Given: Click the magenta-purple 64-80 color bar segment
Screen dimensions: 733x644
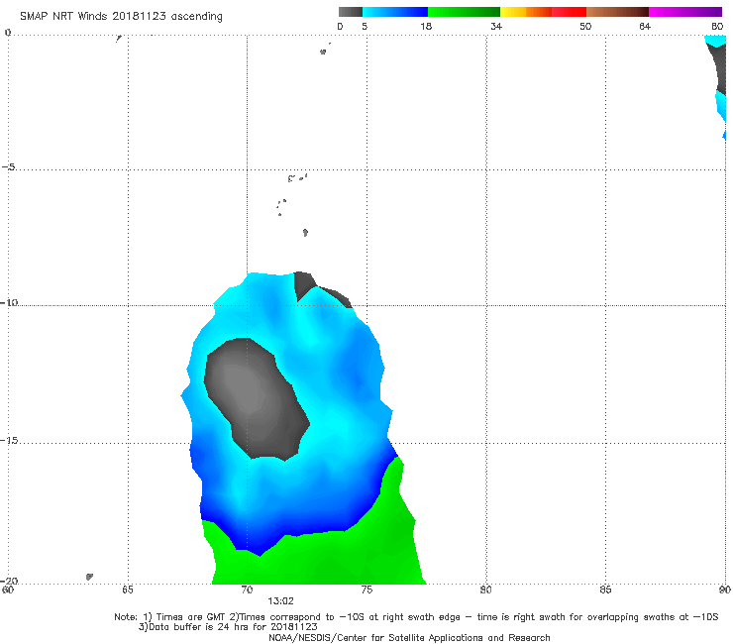Looking at the screenshot, I should coord(685,12).
